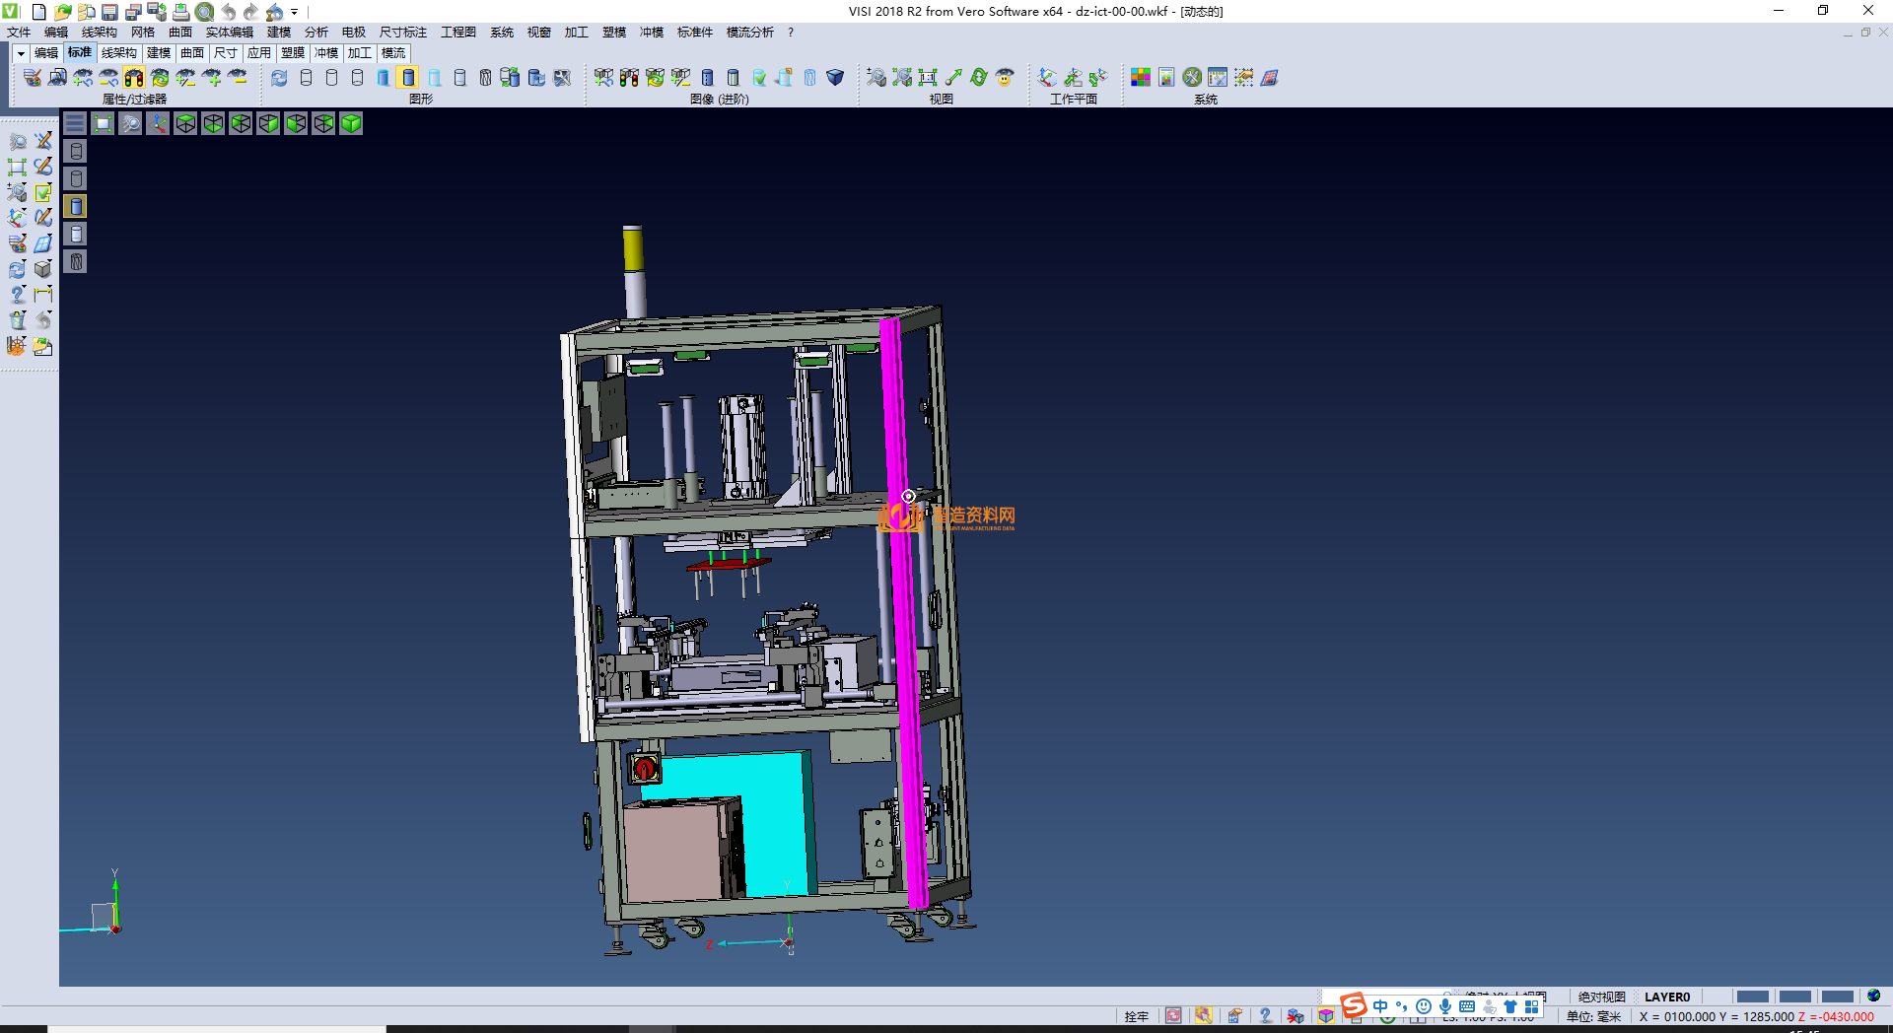Switch to the 建模 toolbar tab
This screenshot has height=1033, width=1893.
(x=159, y=53)
